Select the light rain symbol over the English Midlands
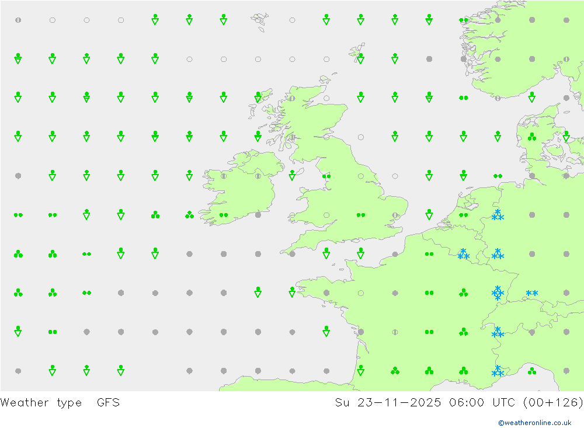The height and width of the screenshot is (428, 584). click(360, 215)
